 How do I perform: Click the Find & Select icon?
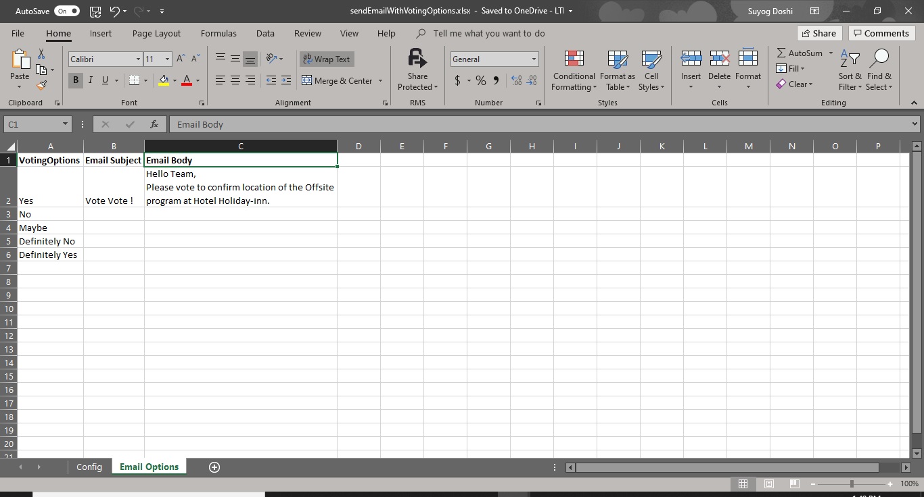pos(879,70)
